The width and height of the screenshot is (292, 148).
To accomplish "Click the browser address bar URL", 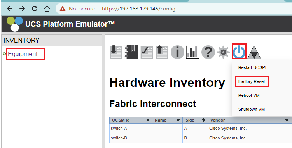I will (138, 9).
